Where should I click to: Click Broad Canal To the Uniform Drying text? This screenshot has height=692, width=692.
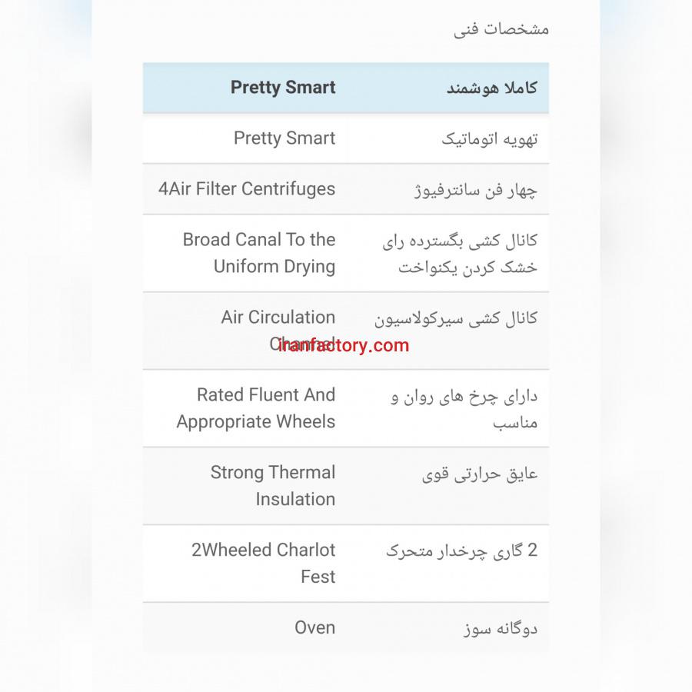click(259, 253)
